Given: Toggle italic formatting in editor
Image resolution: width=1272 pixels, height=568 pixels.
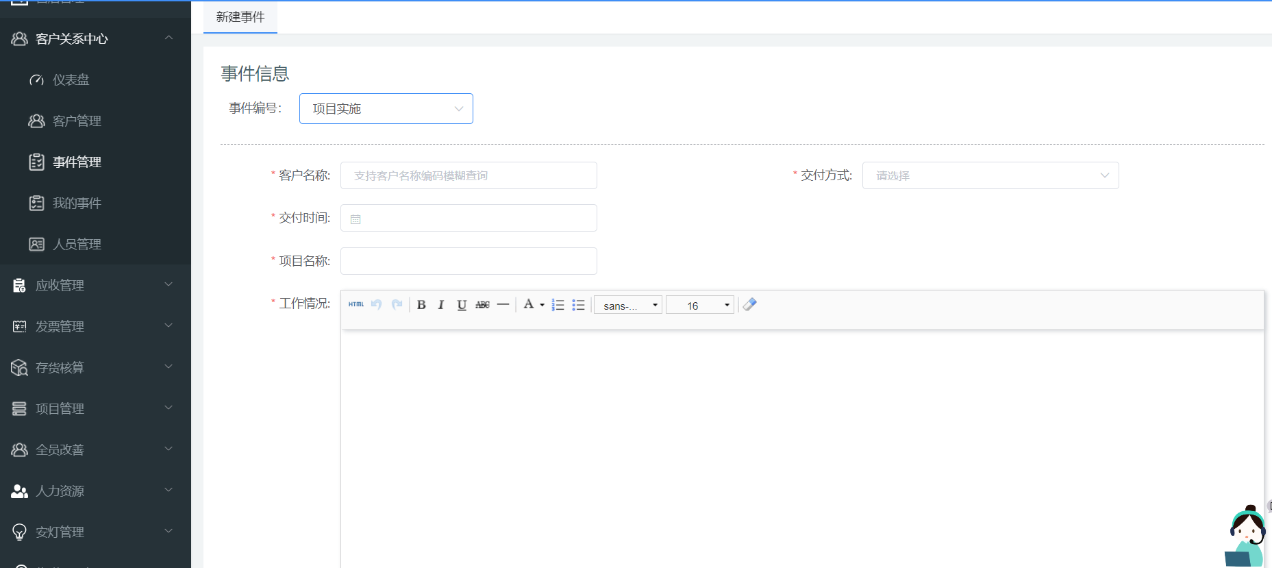Looking at the screenshot, I should (x=441, y=305).
